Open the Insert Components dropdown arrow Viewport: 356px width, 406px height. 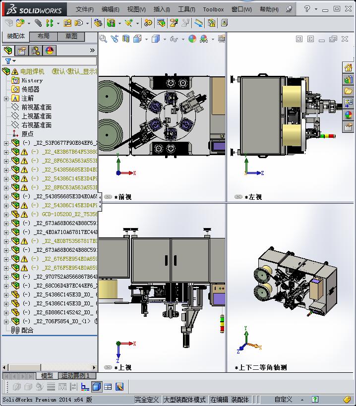(x=29, y=24)
